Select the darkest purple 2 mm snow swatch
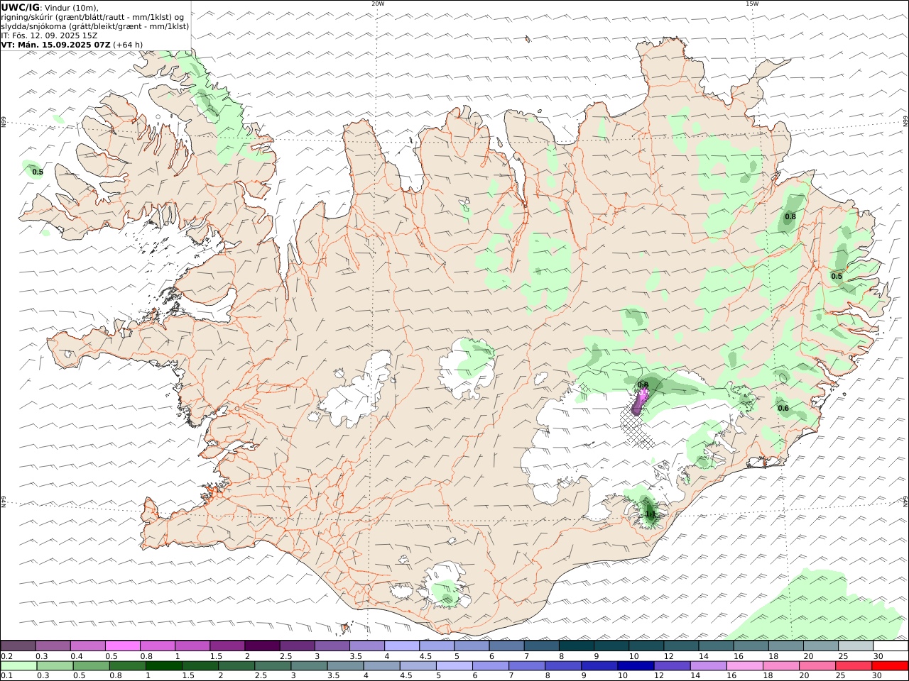The width and height of the screenshot is (909, 681). click(x=262, y=646)
